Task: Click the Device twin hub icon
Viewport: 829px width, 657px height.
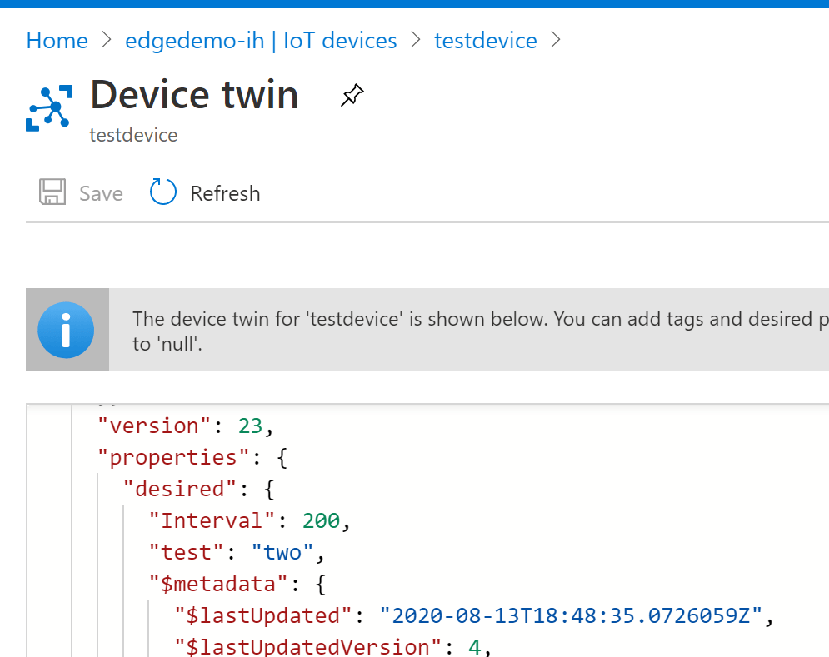Action: point(50,107)
